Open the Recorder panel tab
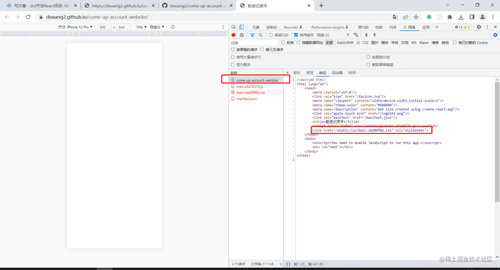This screenshot has height=270, width=500. tap(293, 27)
